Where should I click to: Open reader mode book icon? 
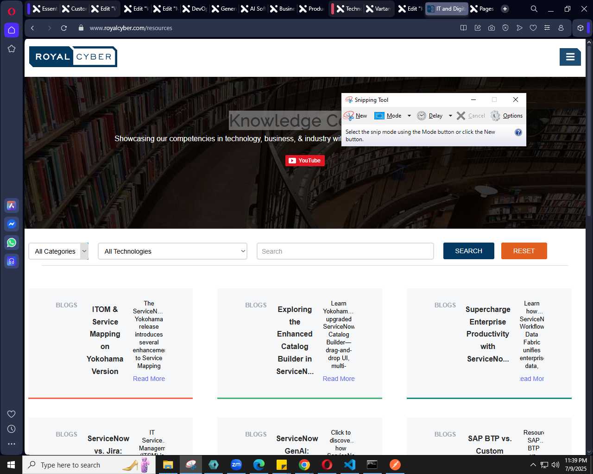point(463,28)
